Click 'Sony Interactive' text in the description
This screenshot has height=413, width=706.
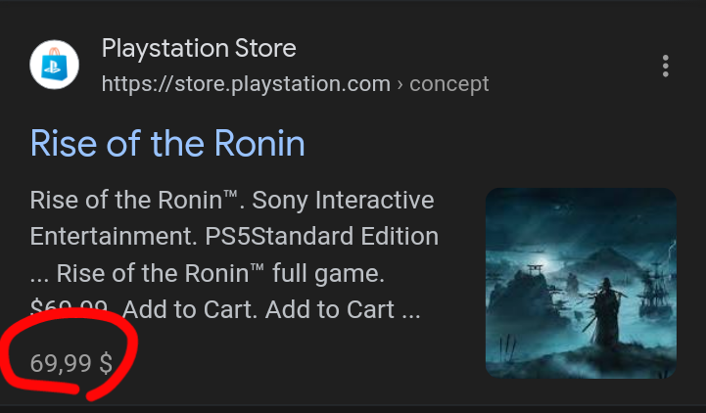click(x=343, y=200)
